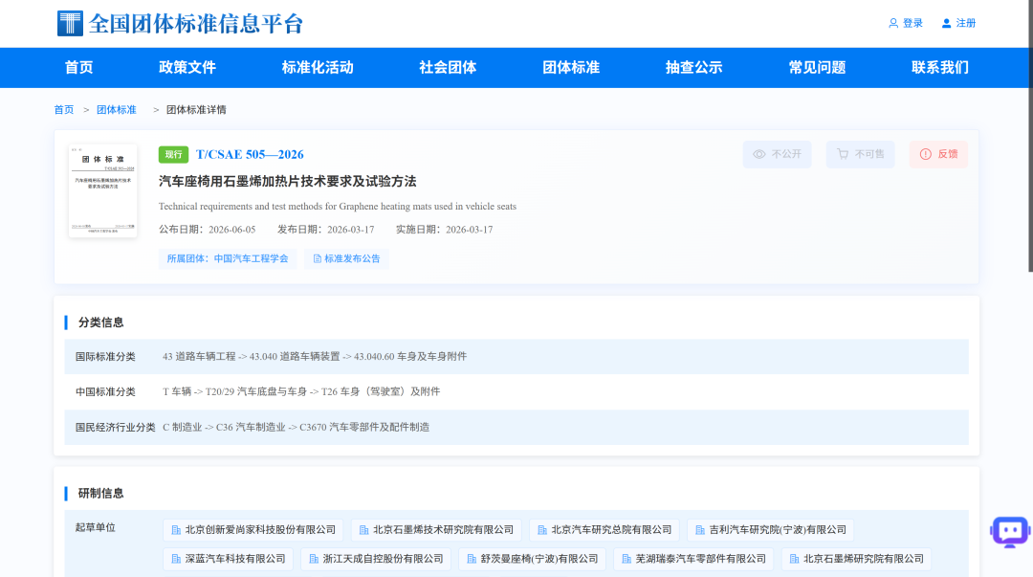1033x577 pixels.
Task: Open drafting unit 浙江天成自控股份有限公司
Action: 376,559
